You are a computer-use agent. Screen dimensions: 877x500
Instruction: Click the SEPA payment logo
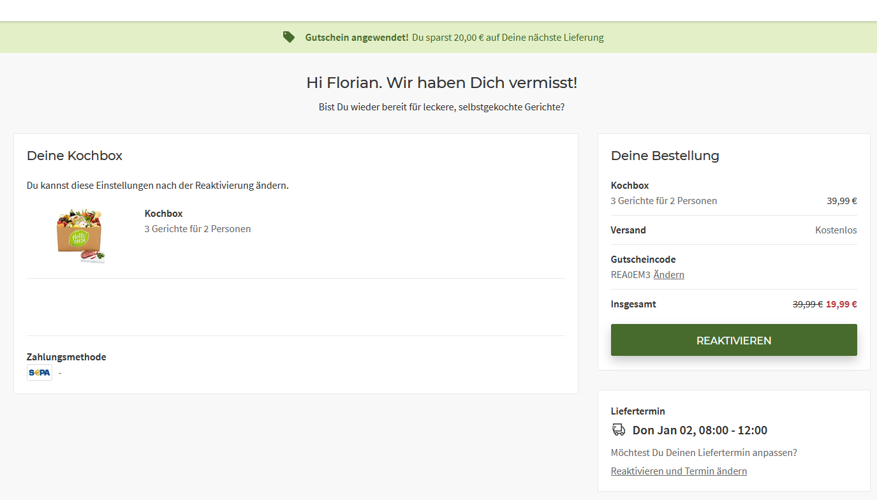tap(40, 372)
